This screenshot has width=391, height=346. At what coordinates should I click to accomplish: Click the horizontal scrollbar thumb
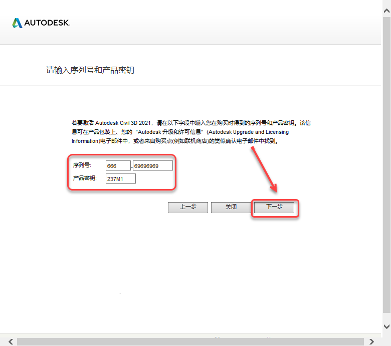190,342
